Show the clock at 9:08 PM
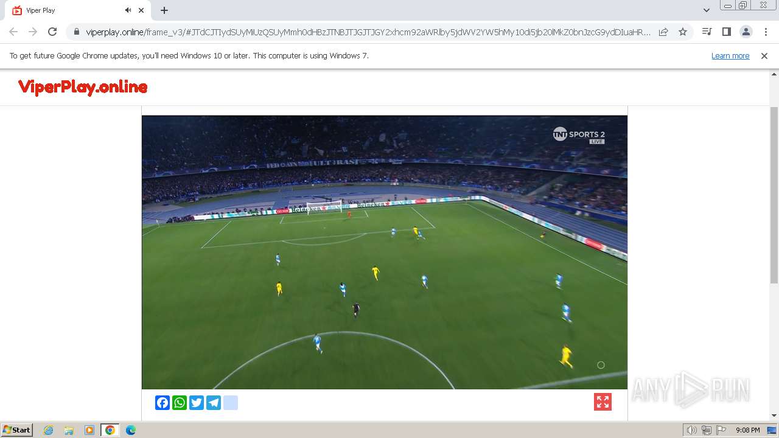 coord(747,430)
